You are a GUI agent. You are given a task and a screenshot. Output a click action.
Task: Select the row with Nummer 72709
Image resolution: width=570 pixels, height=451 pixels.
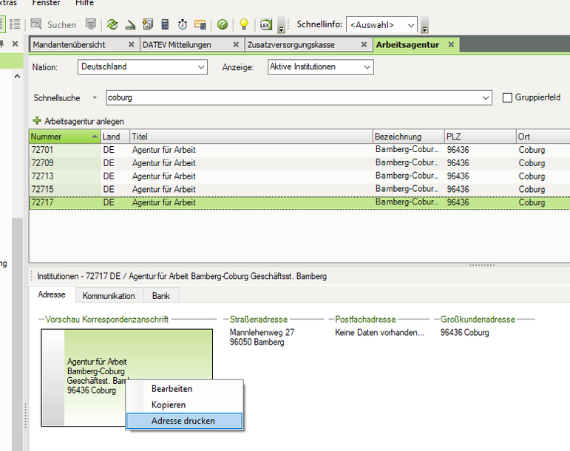[299, 163]
